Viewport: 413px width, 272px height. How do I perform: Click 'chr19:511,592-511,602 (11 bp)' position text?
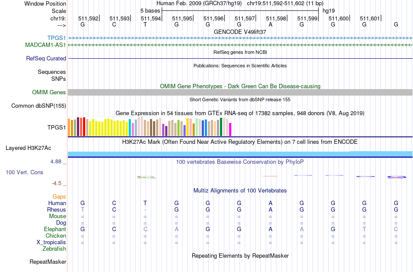click(285, 3)
